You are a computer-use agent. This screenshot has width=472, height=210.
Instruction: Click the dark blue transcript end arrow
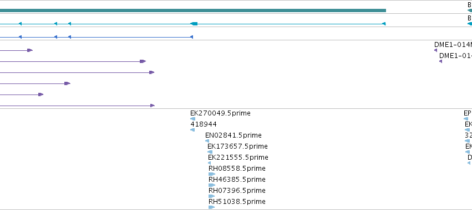(191, 37)
